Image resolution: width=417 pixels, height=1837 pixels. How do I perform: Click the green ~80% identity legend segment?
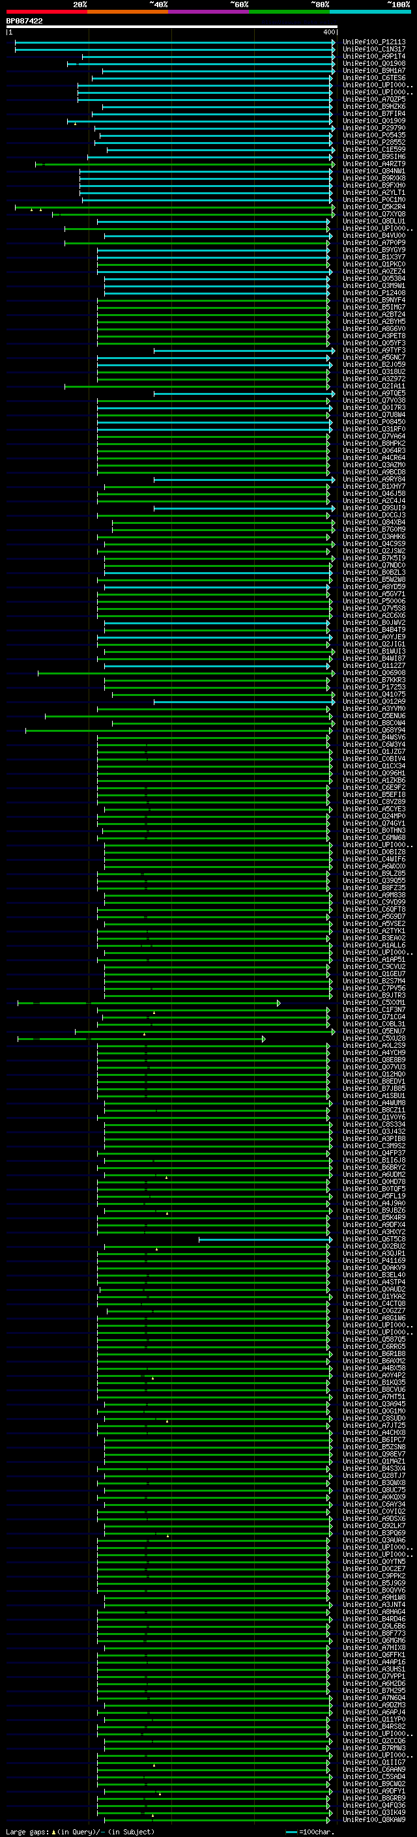click(x=289, y=12)
